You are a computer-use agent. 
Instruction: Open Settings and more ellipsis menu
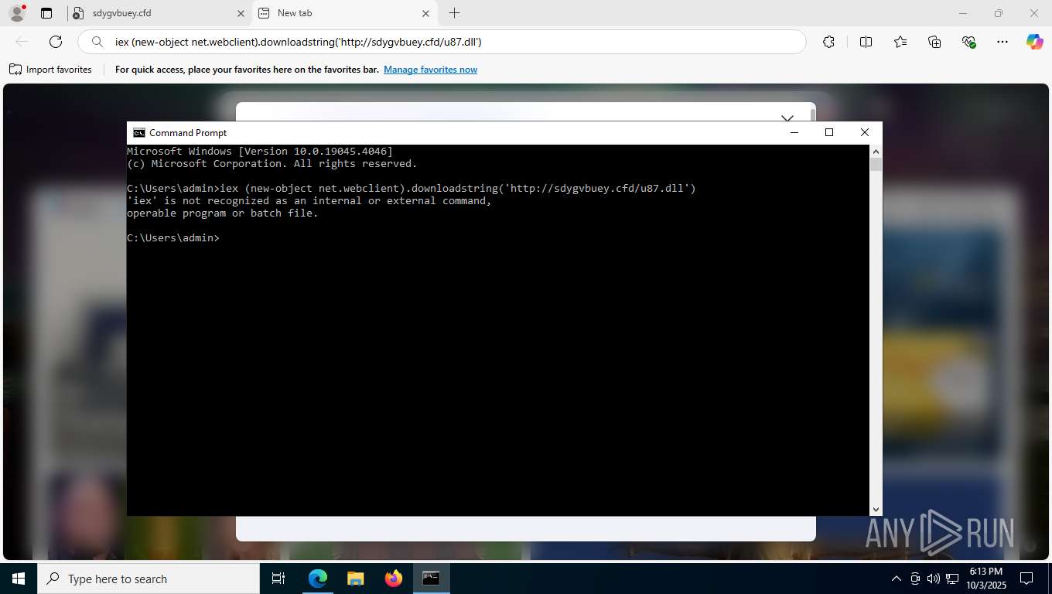pyautogui.click(x=1002, y=42)
